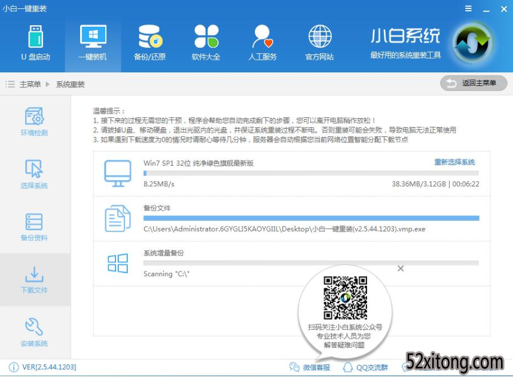Select the 备份资料 sidebar step
This screenshot has height=381, width=513.
tap(34, 227)
